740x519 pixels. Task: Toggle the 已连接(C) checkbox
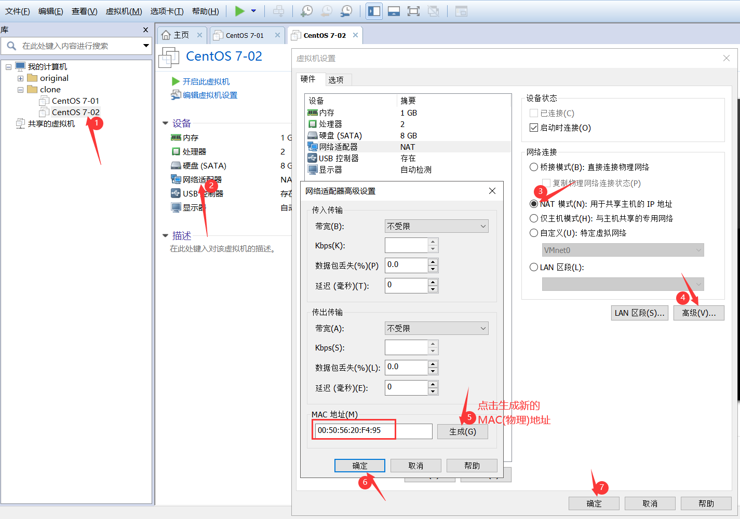(x=534, y=113)
